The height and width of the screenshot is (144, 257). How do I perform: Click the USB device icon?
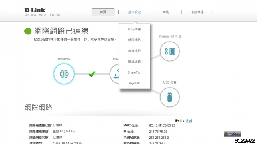tap(170, 97)
